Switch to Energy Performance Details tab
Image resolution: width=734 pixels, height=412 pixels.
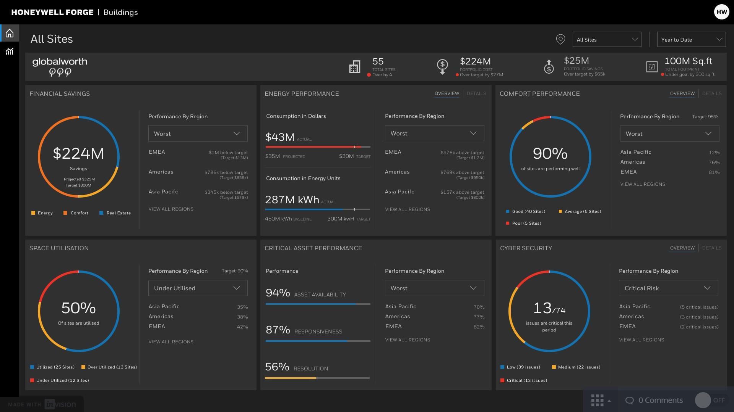pos(476,93)
